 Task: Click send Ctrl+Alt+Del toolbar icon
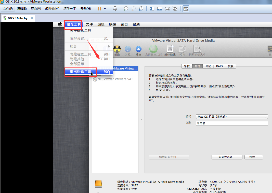(115, 9)
